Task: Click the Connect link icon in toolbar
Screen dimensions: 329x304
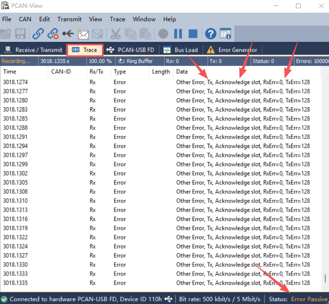Action: point(38,34)
